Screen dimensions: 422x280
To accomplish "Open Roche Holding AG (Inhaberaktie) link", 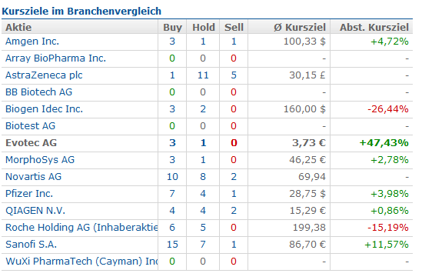I will [x=81, y=228].
